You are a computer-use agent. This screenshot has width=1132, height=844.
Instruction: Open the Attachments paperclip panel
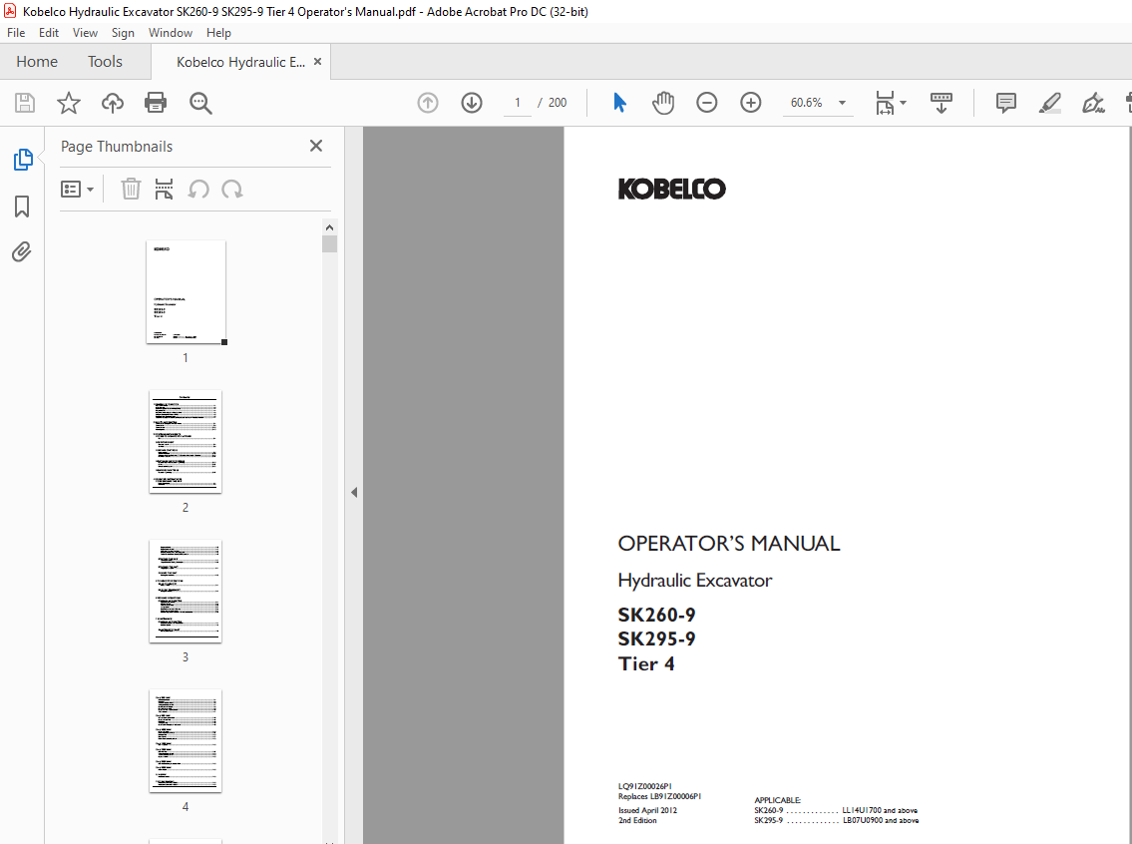22,252
